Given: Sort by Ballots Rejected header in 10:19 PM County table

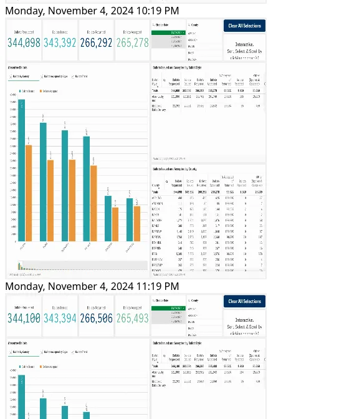Looking at the screenshot, I should click(241, 183).
